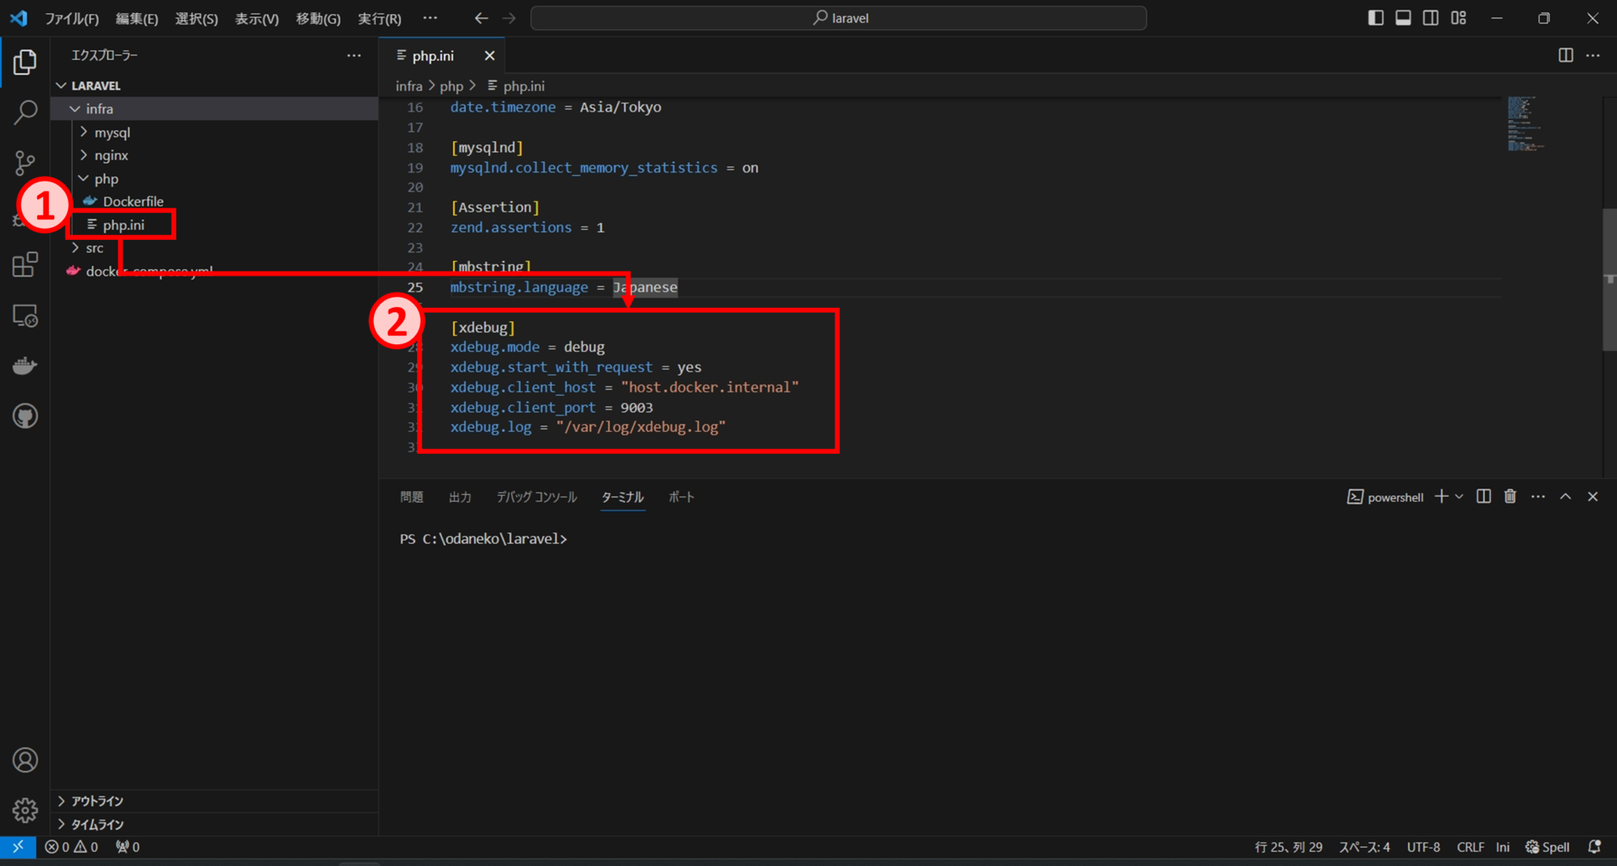1617x866 pixels.
Task: Open the terminal profile dropdown arrow
Action: (1458, 497)
